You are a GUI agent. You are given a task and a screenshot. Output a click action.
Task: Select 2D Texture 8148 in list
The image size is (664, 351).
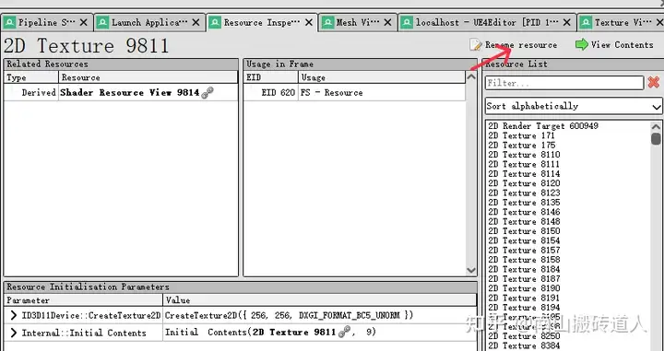[524, 222]
